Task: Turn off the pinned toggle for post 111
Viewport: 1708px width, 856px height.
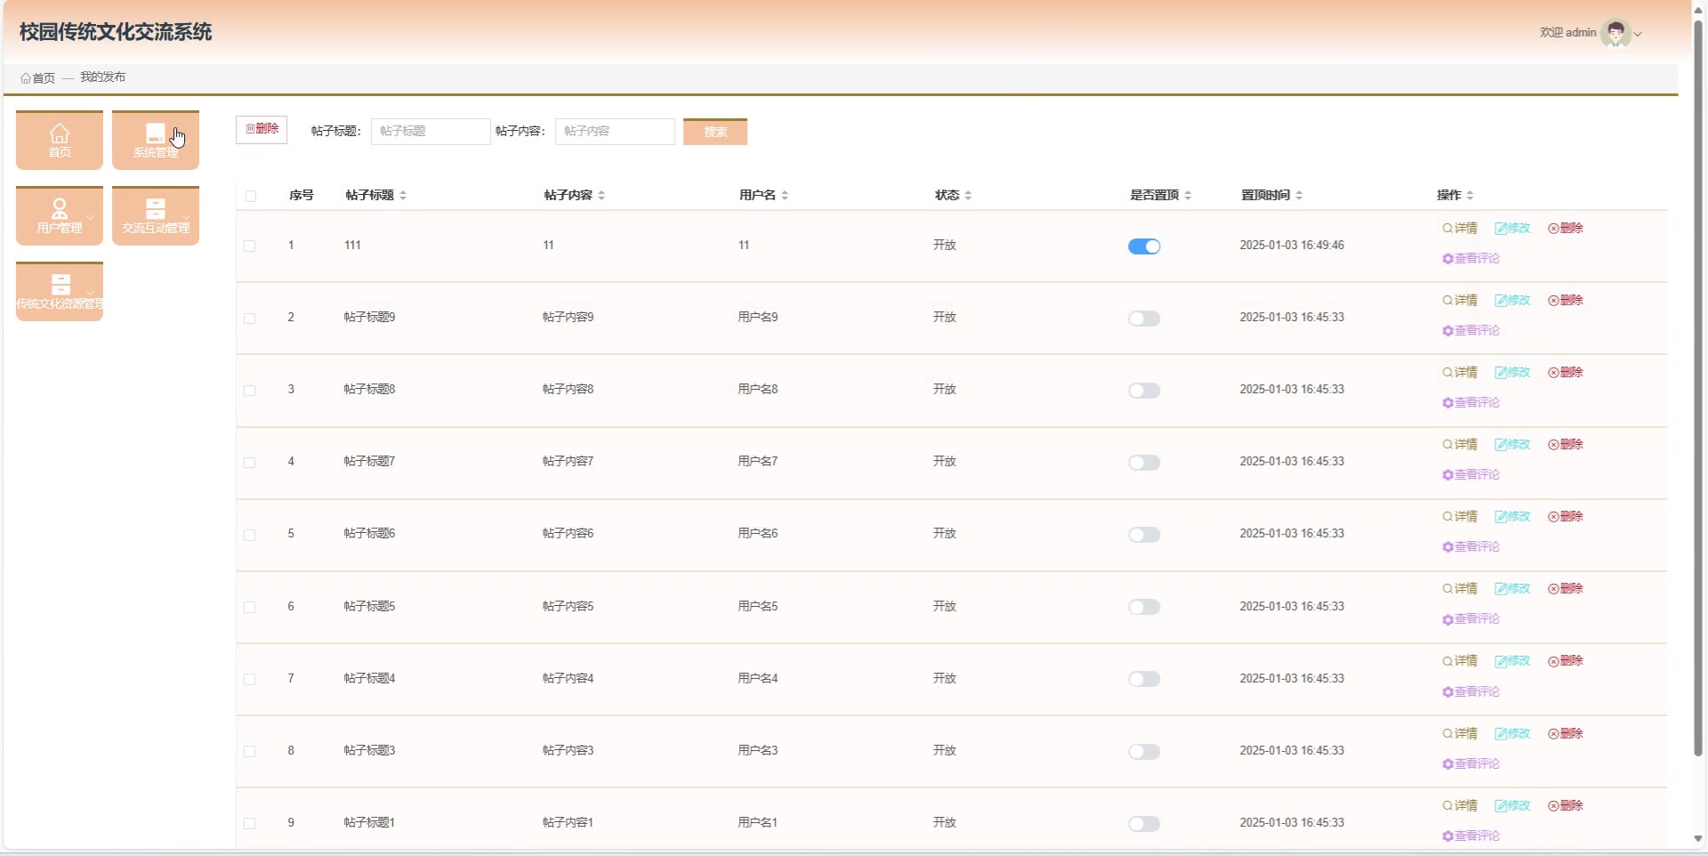Action: pyautogui.click(x=1144, y=246)
